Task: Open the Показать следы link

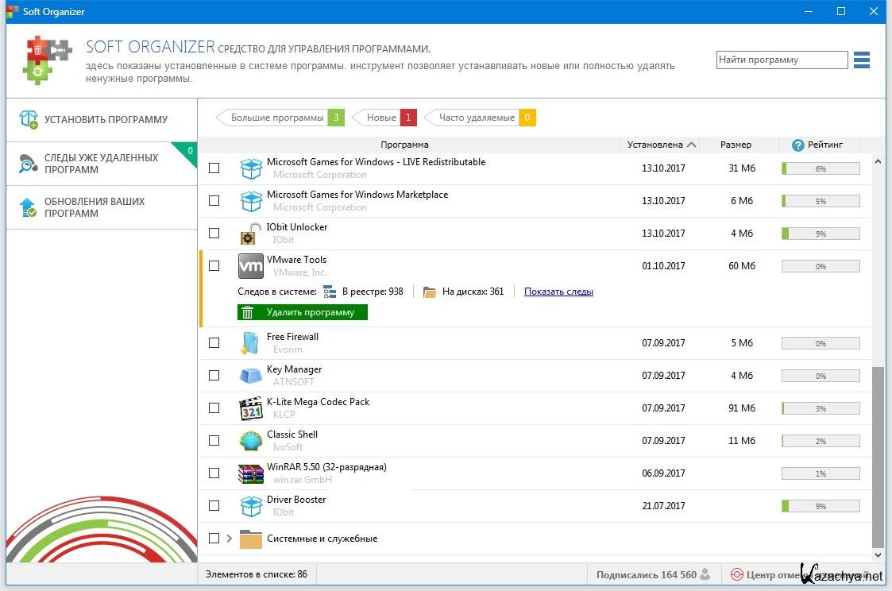Action: tap(558, 292)
